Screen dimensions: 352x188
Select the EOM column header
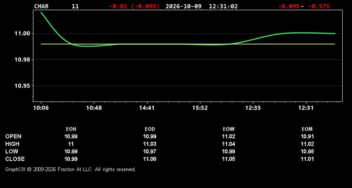[x=307, y=129]
